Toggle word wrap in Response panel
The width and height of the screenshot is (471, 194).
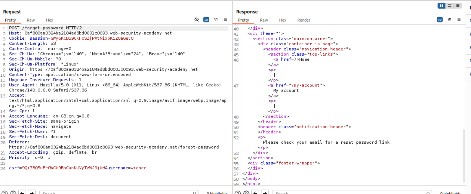pyautogui.click(x=440, y=20)
